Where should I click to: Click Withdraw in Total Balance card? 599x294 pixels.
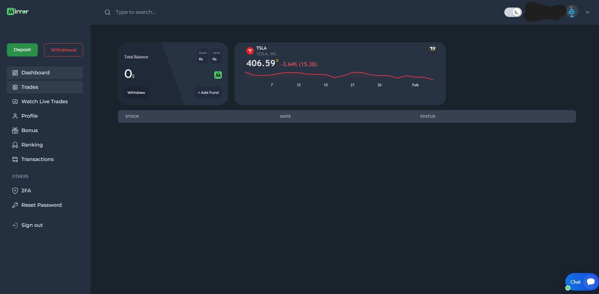pos(136,93)
